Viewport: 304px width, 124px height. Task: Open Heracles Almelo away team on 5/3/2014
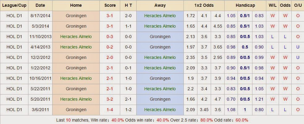(x=160, y=26)
